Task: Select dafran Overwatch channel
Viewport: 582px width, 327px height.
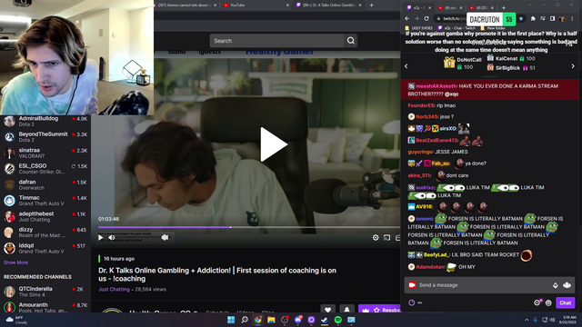Action: coord(45,184)
